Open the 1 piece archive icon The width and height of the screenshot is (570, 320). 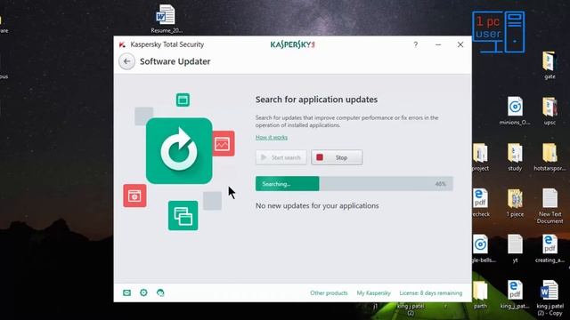[515, 203]
